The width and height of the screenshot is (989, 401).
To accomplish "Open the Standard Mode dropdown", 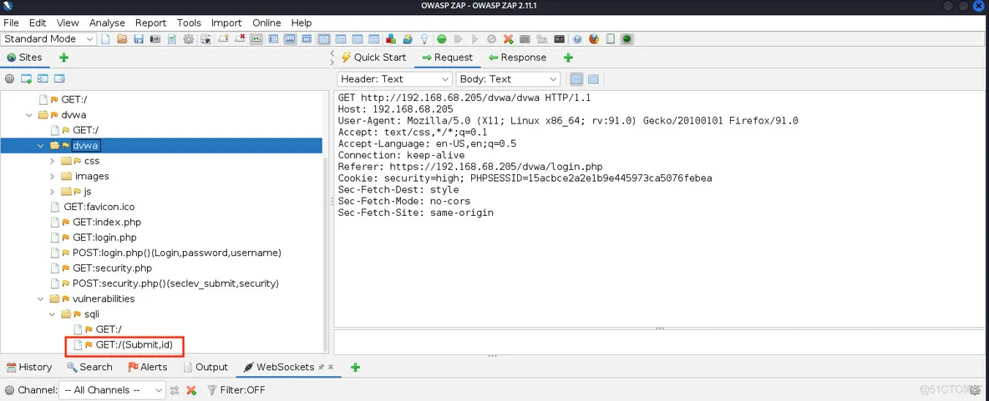I will pos(48,39).
